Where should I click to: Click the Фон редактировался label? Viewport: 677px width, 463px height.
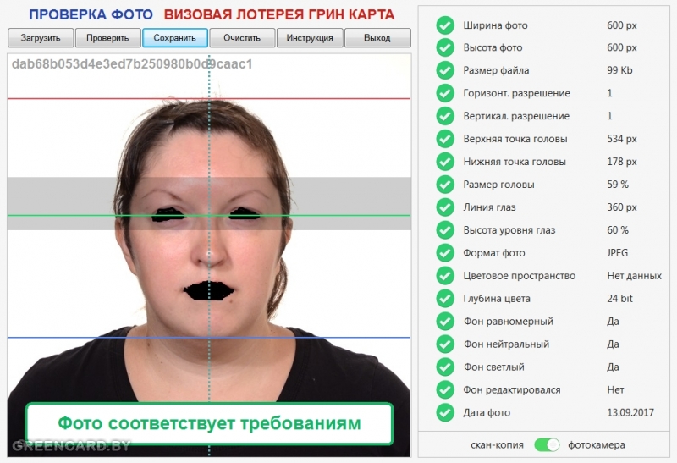(x=512, y=390)
